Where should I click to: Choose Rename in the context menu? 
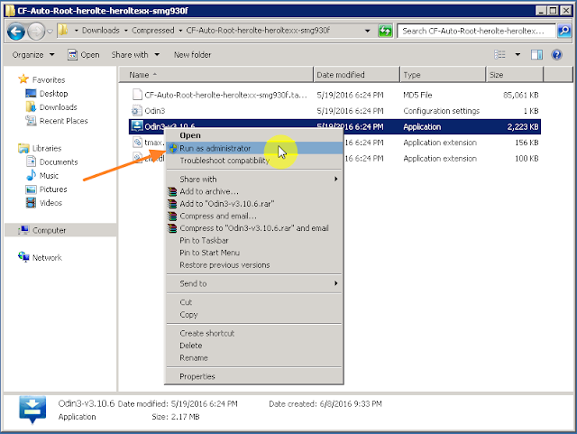(254, 357)
